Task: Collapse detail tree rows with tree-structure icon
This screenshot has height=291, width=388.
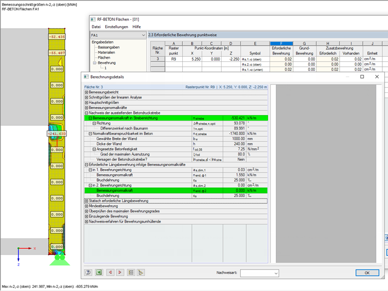Action: tap(141, 273)
